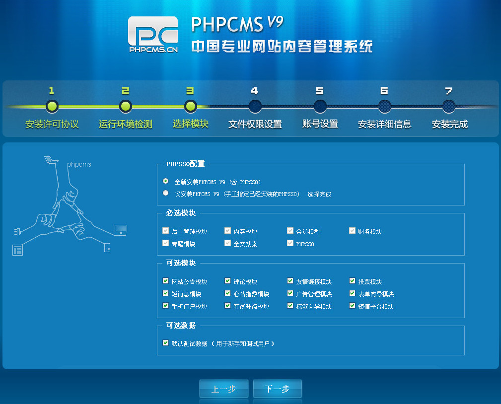Viewport: 501px width, 404px height.
Task: Uncheck 默认测试数据 checkbox
Action: [x=165, y=342]
